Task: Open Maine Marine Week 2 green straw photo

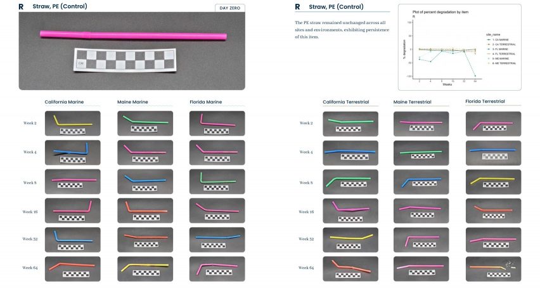Action: click(x=145, y=123)
